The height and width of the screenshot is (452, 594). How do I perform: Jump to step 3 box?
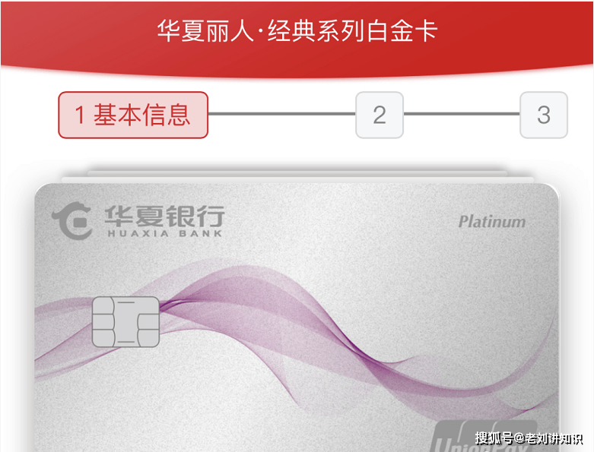click(x=544, y=115)
